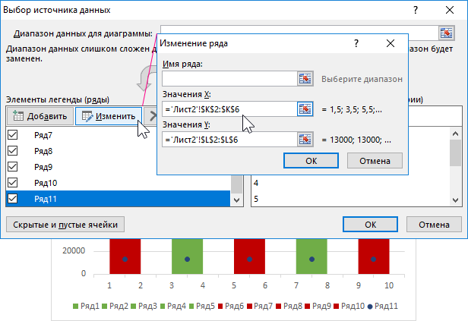The height and width of the screenshot is (321, 468).
Task: Click the Добавить button
Action: (40, 116)
